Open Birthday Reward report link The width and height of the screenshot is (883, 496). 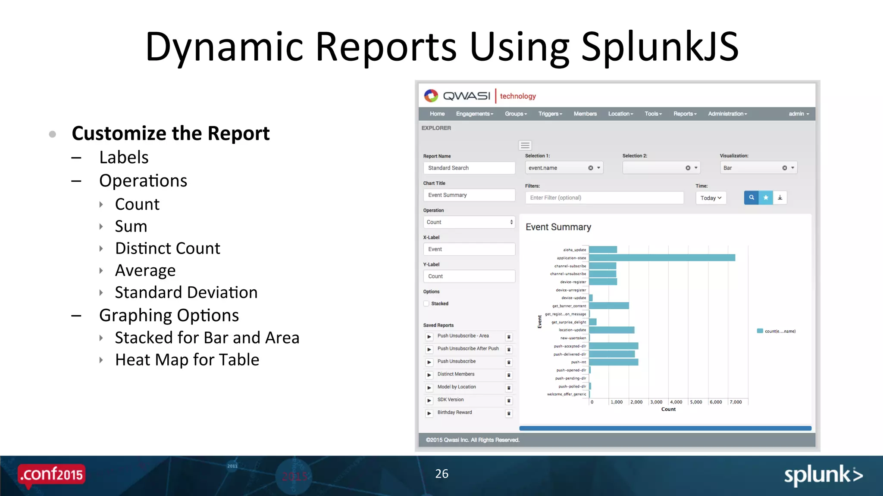tap(454, 412)
